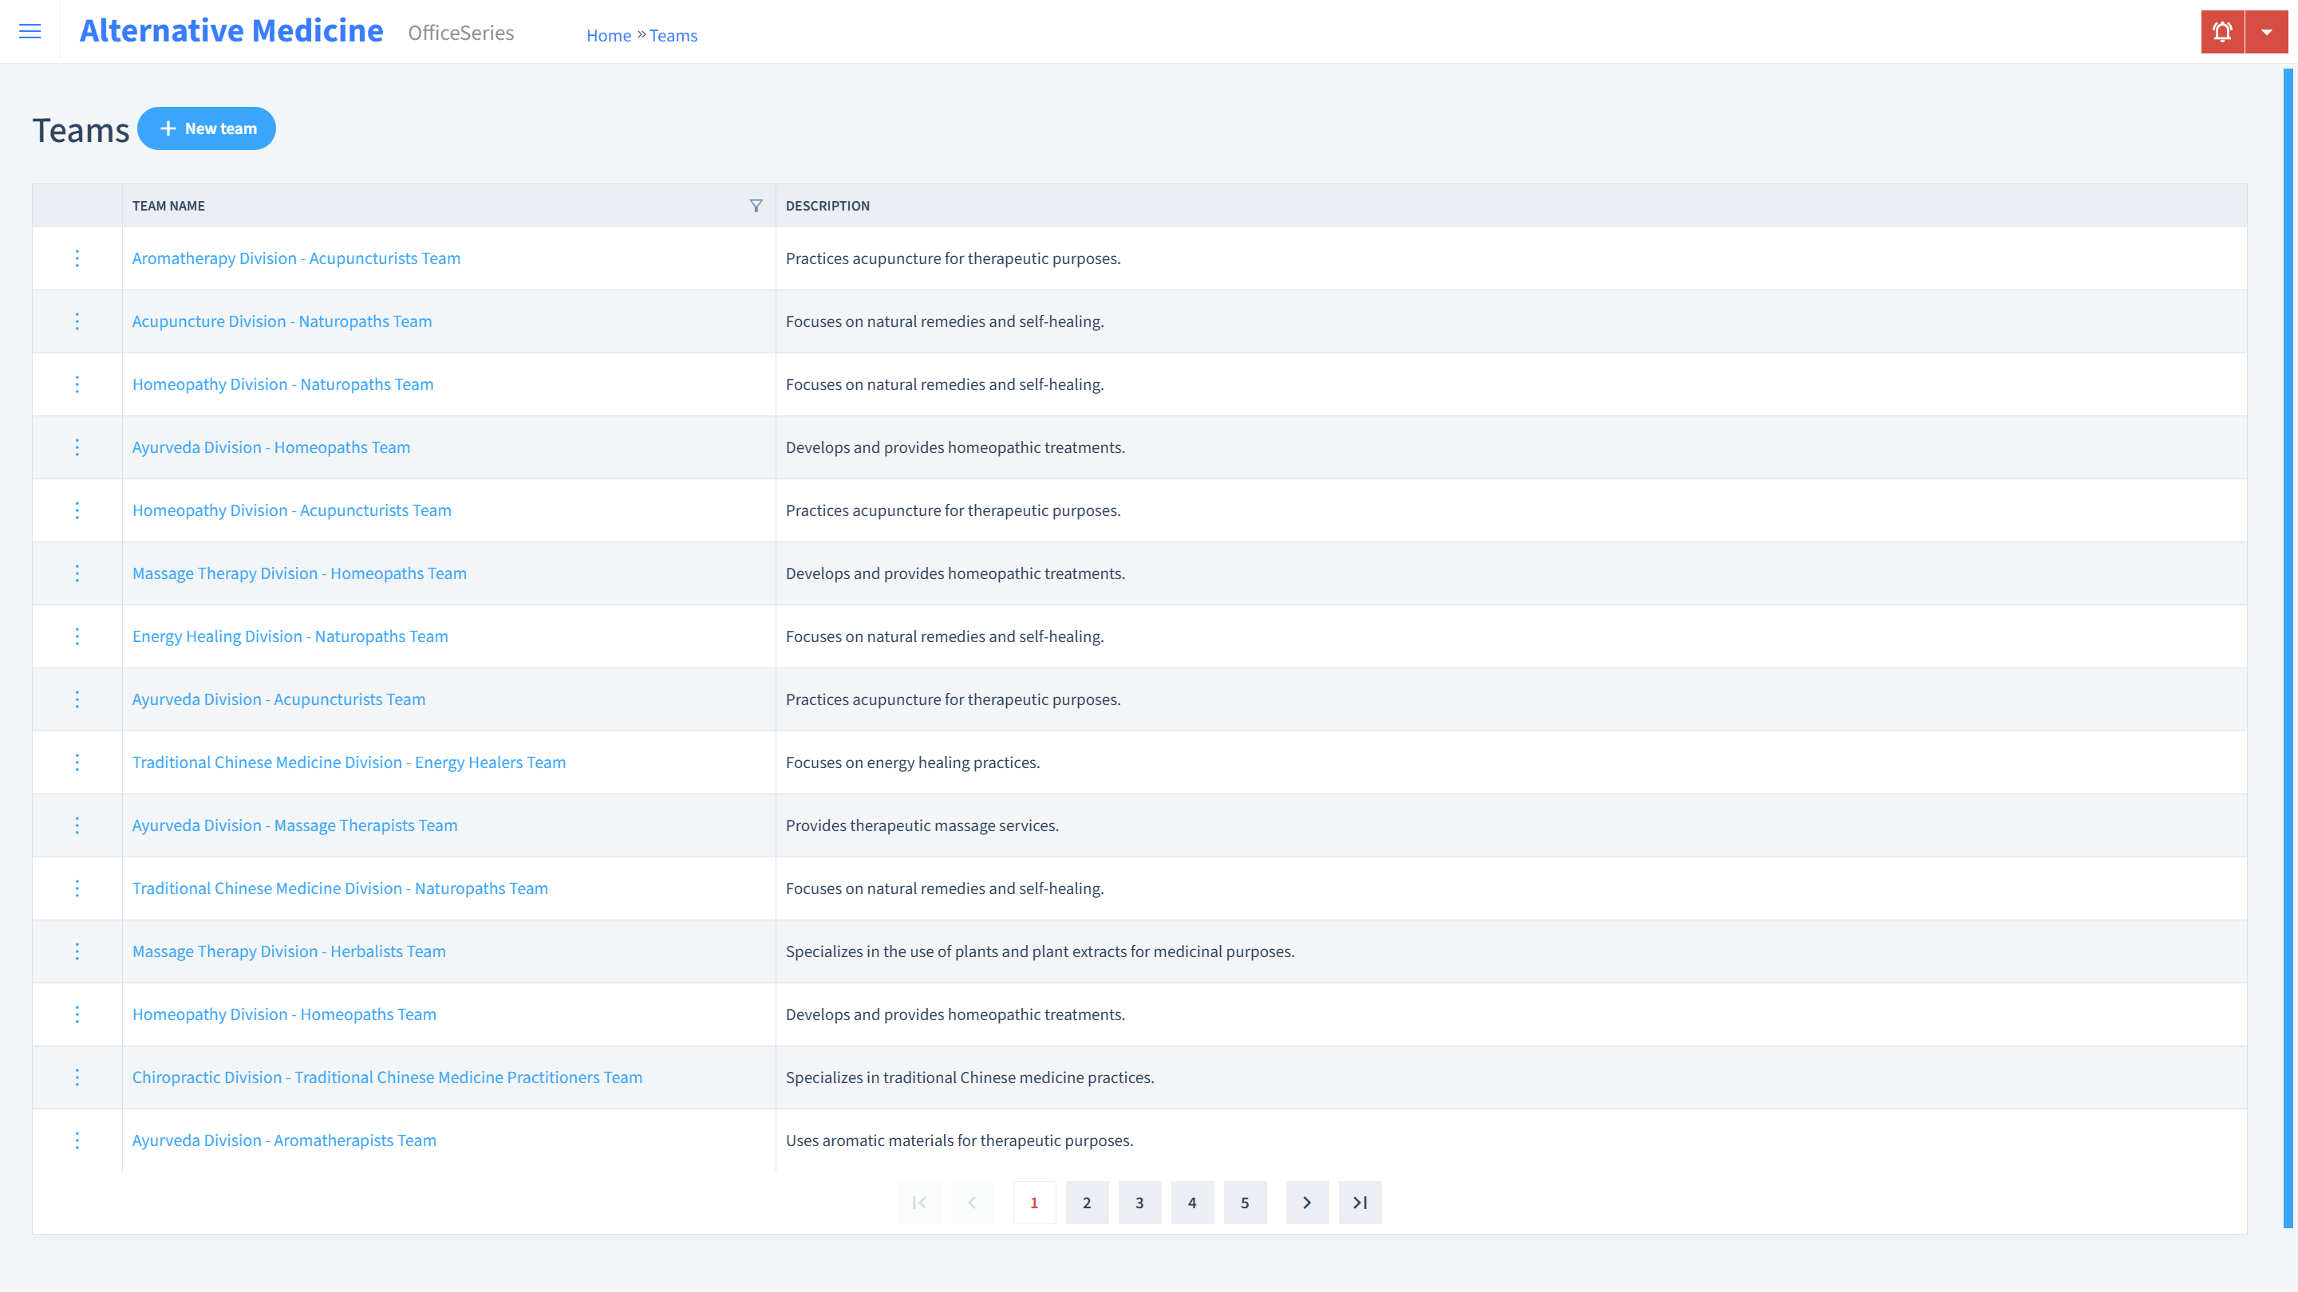Select page 4 in pagination

coord(1193,1202)
